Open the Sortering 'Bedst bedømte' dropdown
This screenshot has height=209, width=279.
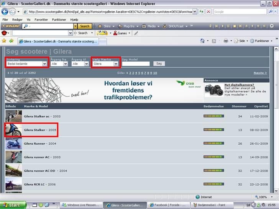pyautogui.click(x=27, y=64)
